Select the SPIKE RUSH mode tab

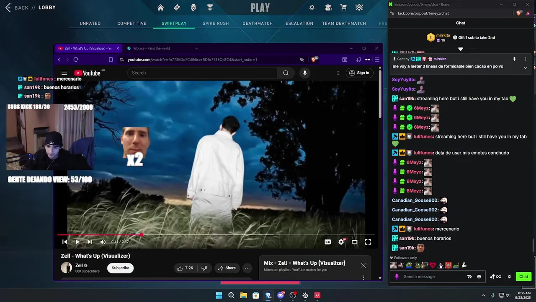216,23
